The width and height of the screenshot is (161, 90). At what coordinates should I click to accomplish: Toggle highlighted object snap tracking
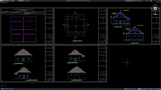click(139, 89)
